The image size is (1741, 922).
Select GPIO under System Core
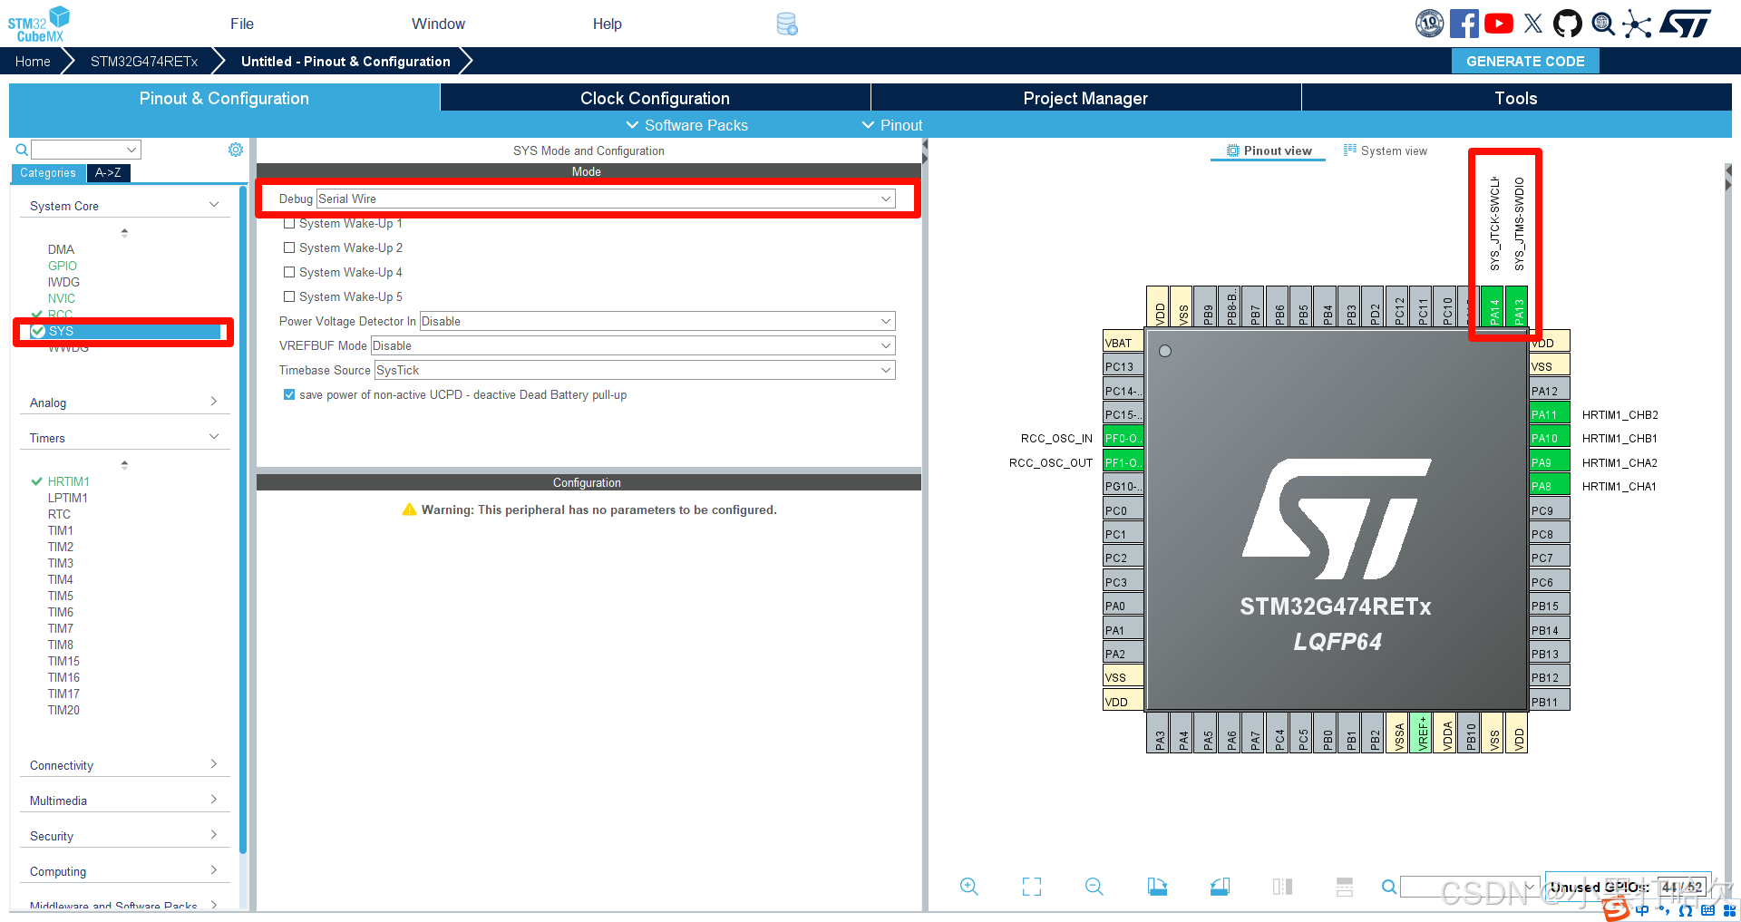(x=63, y=266)
